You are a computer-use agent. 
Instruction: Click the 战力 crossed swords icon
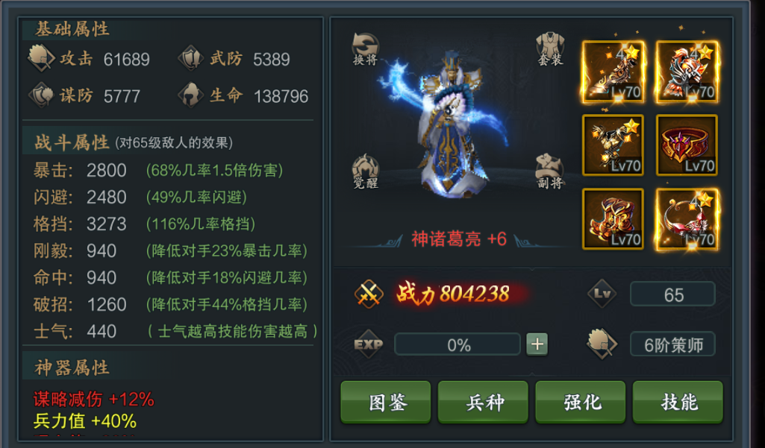tap(369, 294)
